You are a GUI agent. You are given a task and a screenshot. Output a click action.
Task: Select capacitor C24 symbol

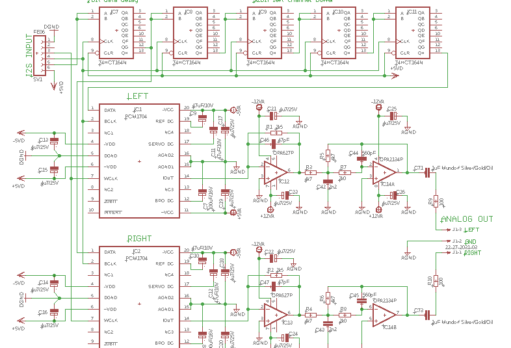pyautogui.click(x=285, y=338)
